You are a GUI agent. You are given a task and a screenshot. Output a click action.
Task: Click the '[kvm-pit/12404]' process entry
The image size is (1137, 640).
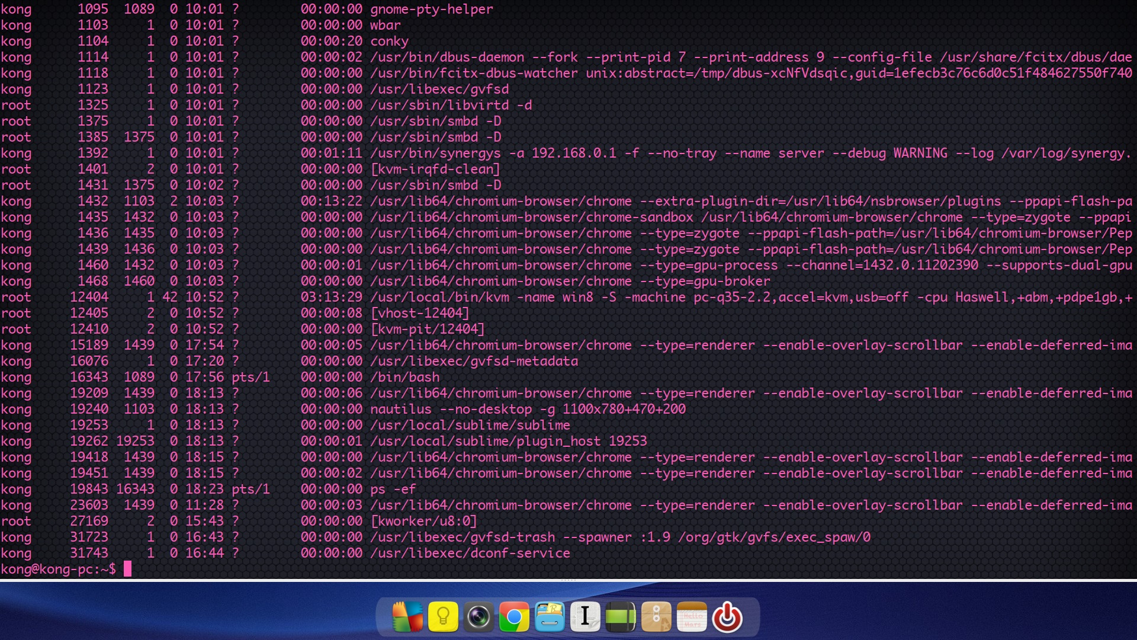(428, 329)
